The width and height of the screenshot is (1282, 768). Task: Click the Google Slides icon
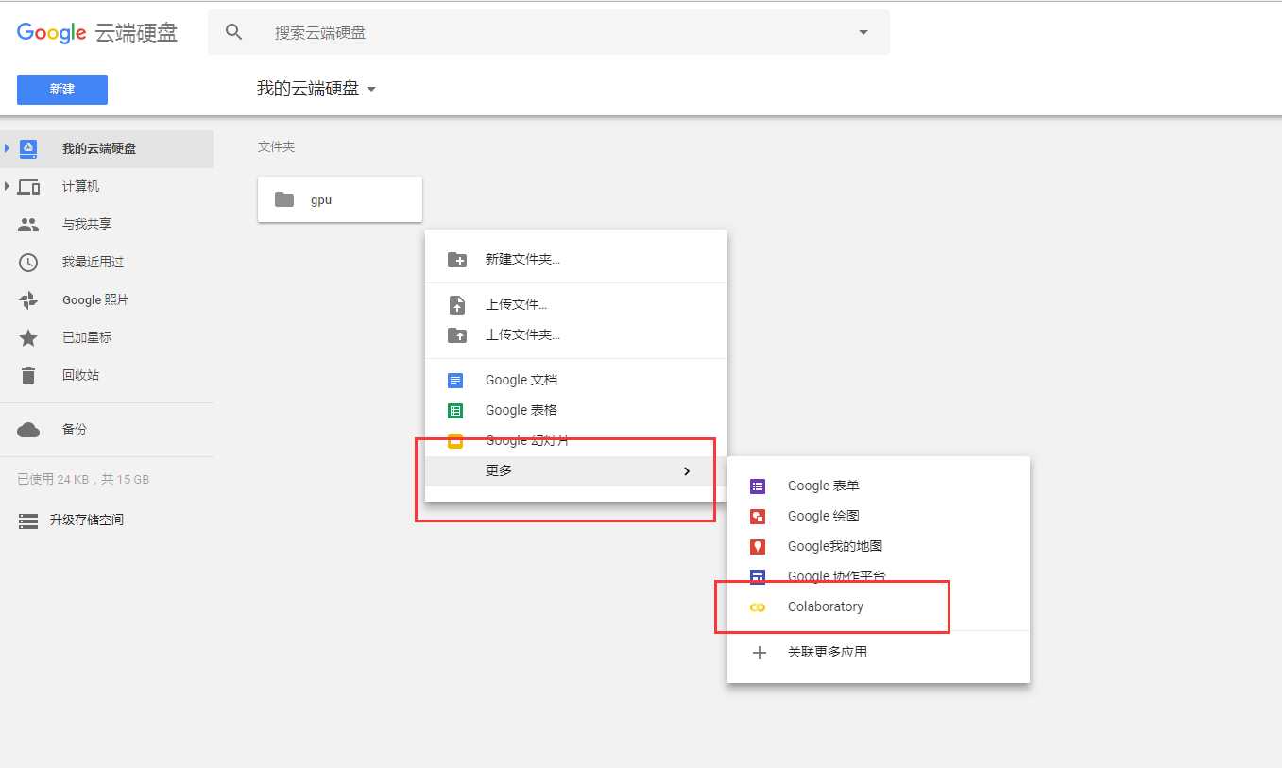click(455, 441)
